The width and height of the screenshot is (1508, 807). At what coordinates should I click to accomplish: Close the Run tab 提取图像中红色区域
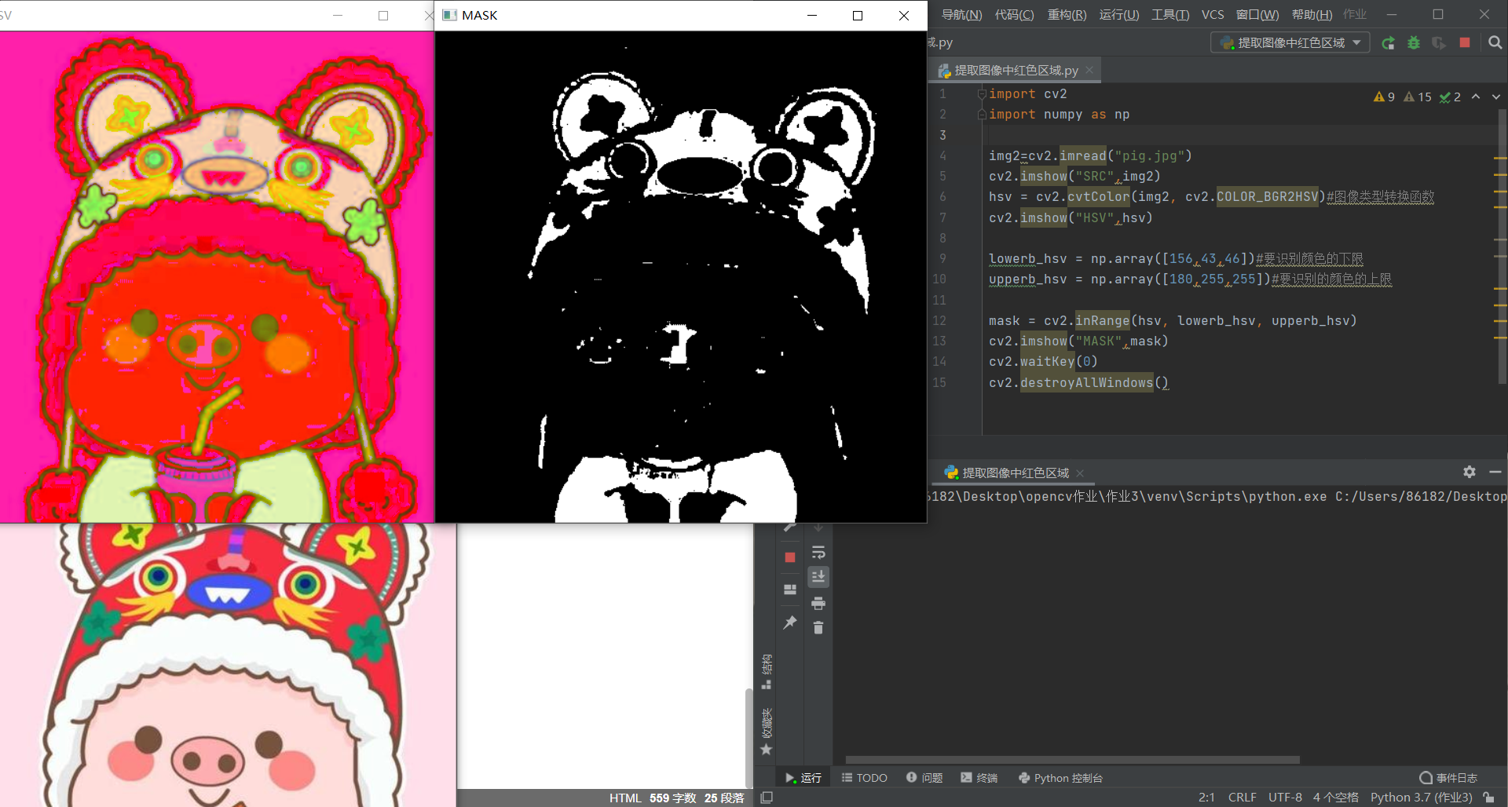coord(1080,473)
